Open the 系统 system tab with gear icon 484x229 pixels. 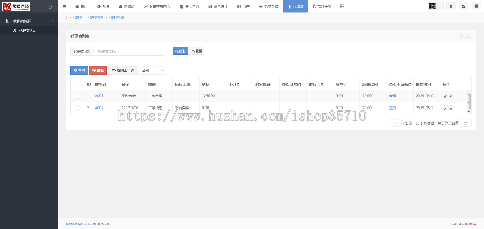(x=103, y=6)
